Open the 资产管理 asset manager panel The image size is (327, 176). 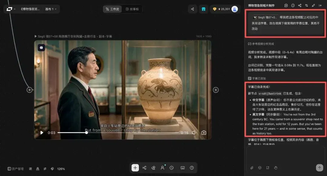(x=16, y=169)
